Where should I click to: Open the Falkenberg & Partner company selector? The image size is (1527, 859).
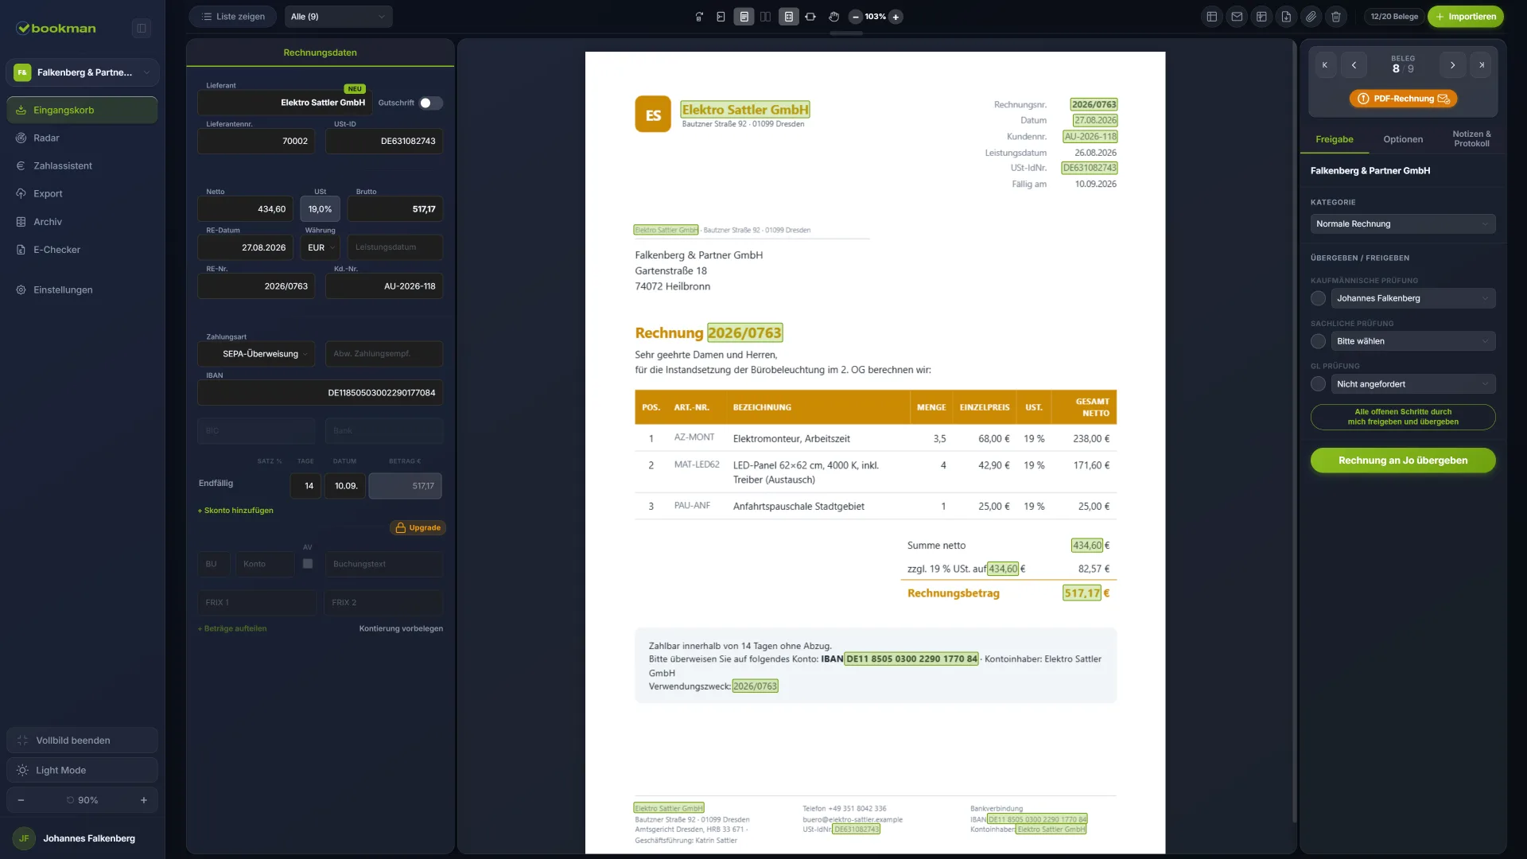(x=82, y=72)
